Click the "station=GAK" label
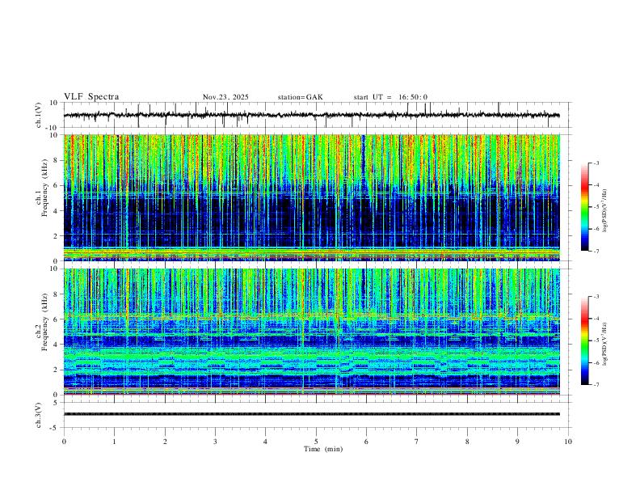Screen dimensions: 640x495 pyautogui.click(x=300, y=97)
